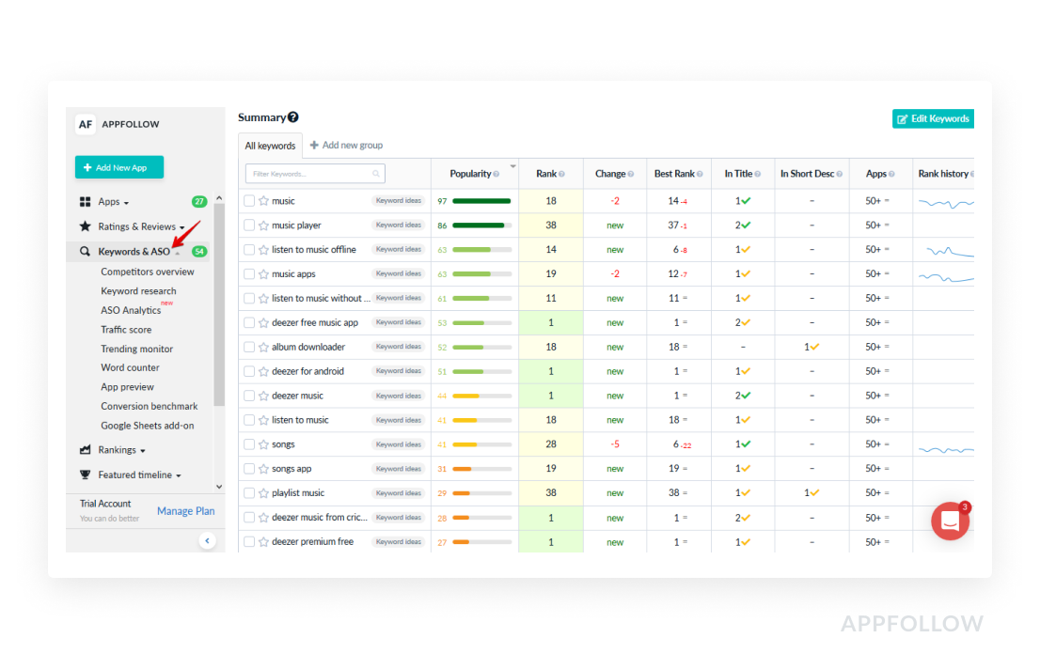Click the Rankings chart icon in sidebar
1040x669 pixels.
point(86,450)
